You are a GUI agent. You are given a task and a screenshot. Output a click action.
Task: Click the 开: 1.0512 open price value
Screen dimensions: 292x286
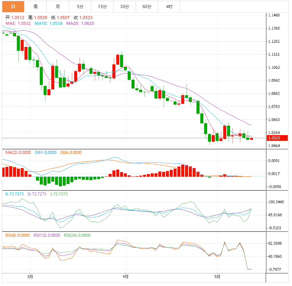[x=15, y=18]
